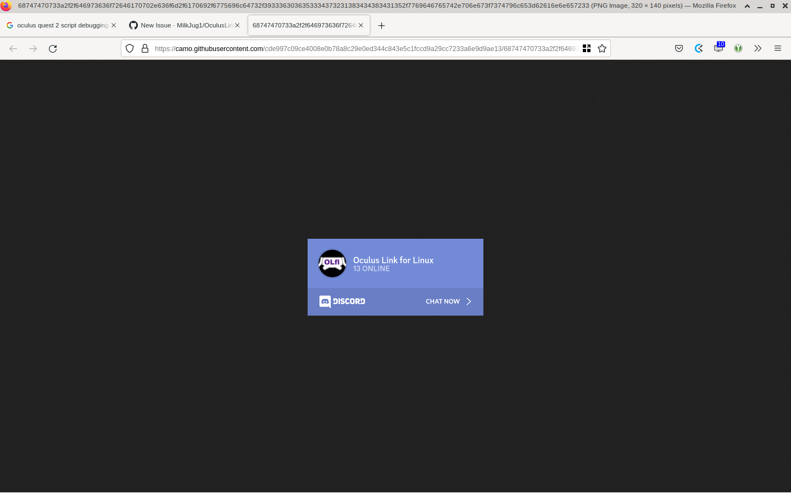Close the current image tab
This screenshot has height=494, width=791.
tap(361, 25)
